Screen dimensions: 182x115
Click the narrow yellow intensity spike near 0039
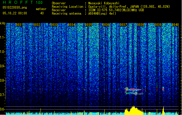163,110
